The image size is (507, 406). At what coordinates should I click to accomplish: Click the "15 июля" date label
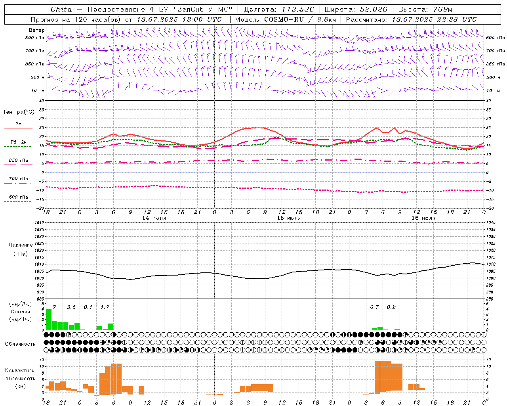tap(289, 218)
